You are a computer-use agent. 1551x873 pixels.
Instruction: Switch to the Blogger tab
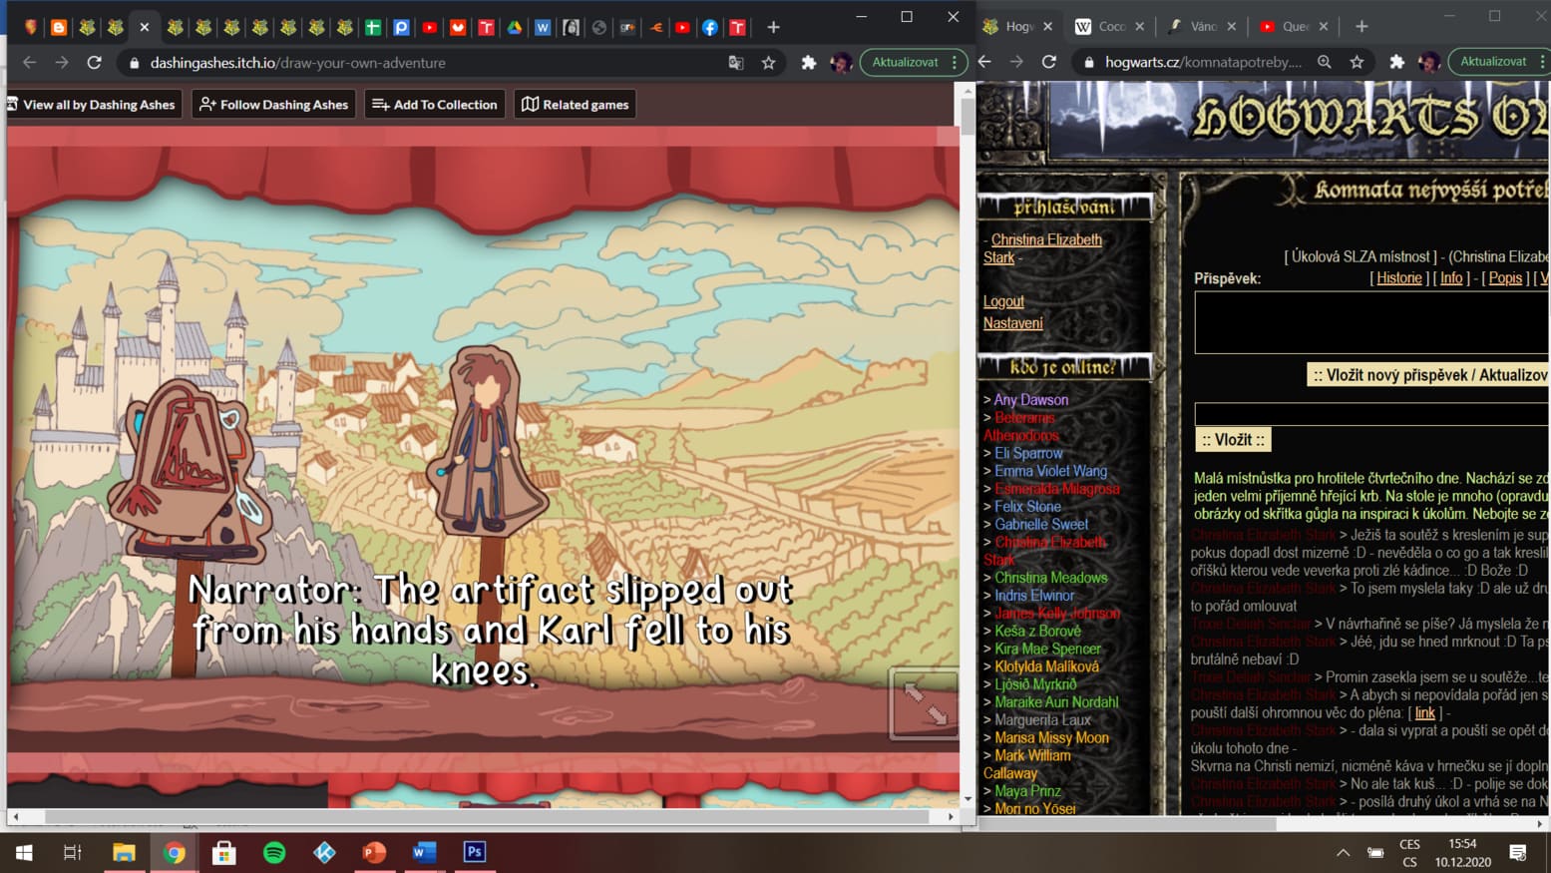point(59,27)
